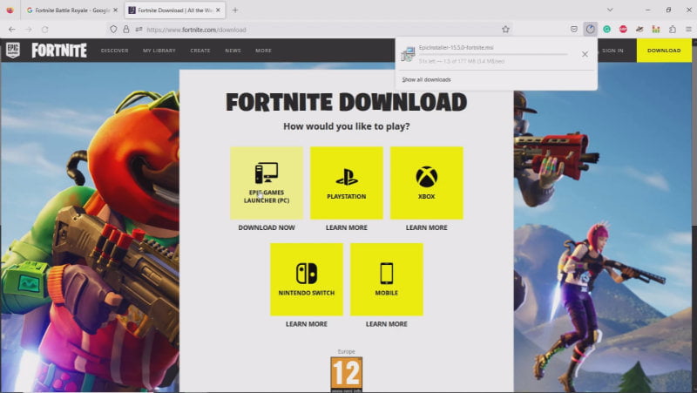This screenshot has width=697, height=393.
Task: Expand the list all tabs chevron
Action: (x=610, y=10)
